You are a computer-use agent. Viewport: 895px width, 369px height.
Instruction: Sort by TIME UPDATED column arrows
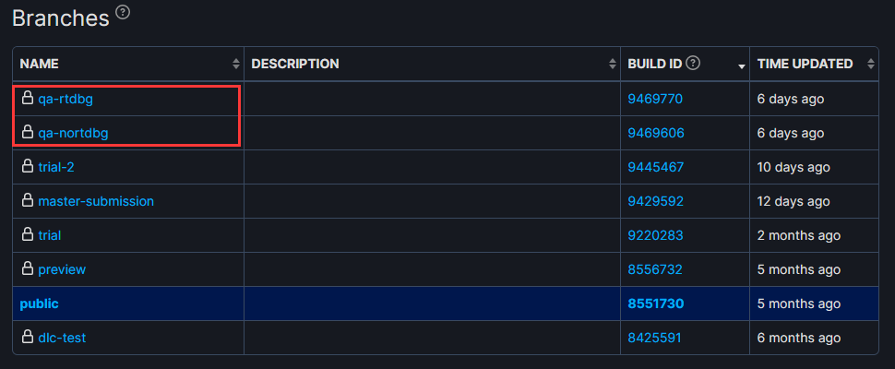pyautogui.click(x=870, y=64)
